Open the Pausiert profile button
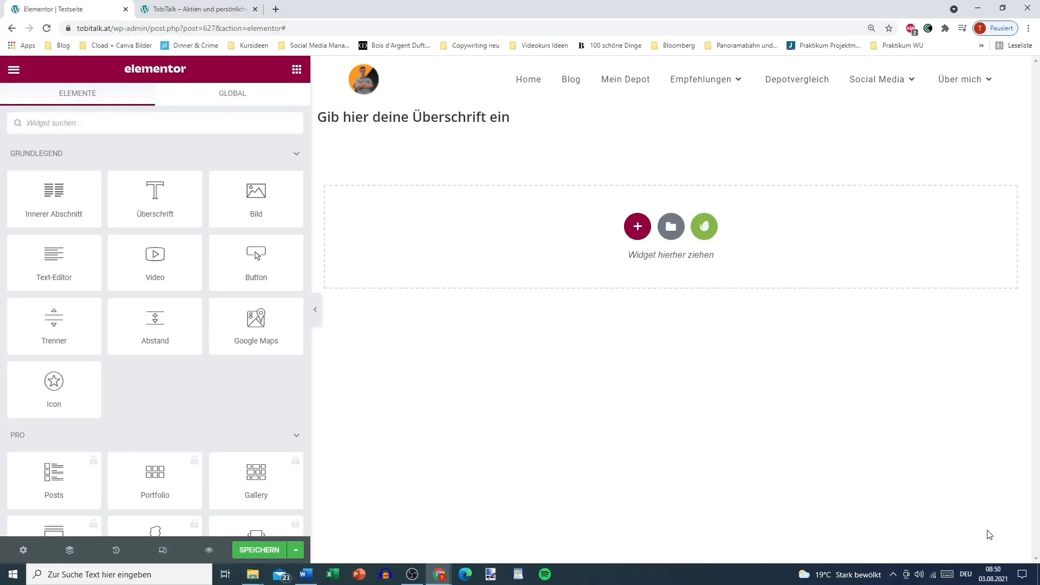 click(x=996, y=28)
